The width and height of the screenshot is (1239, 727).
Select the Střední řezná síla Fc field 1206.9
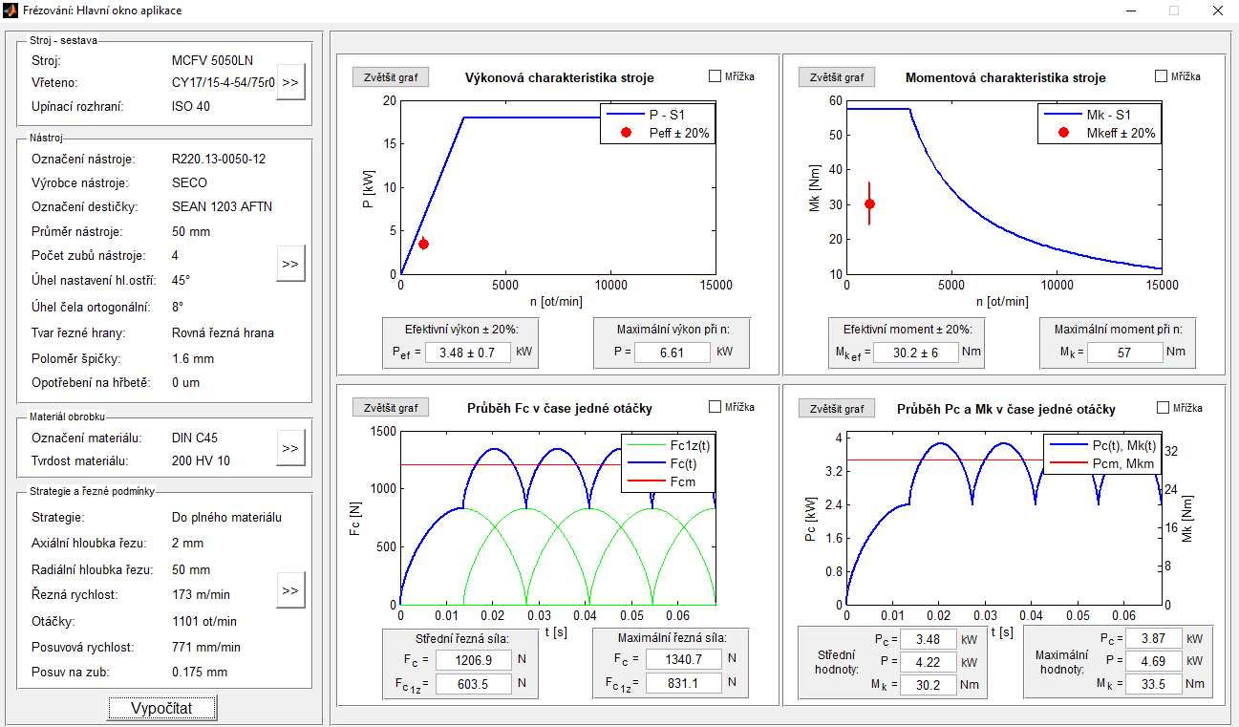(475, 659)
